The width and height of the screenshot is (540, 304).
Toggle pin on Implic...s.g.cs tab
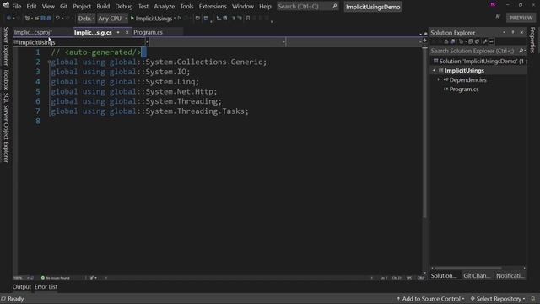(x=118, y=32)
